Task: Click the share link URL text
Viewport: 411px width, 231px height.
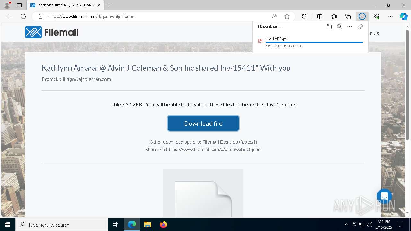Action: [x=213, y=150]
